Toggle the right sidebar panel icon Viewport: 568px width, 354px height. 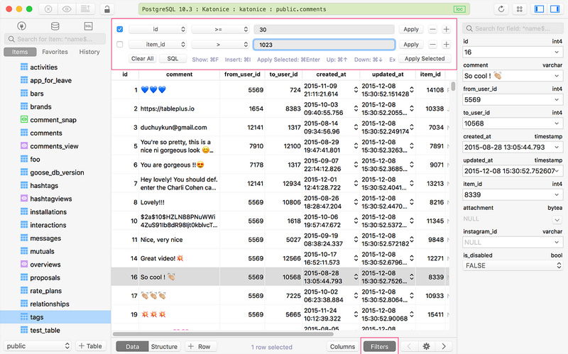click(555, 9)
